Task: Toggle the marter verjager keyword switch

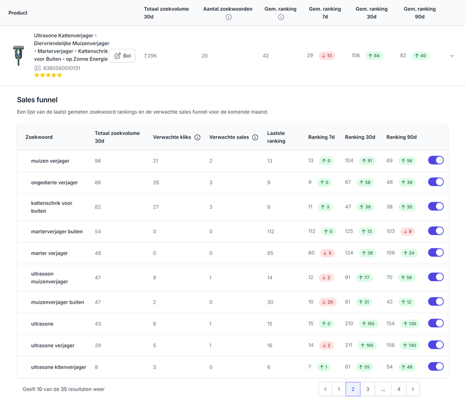Action: point(435,253)
